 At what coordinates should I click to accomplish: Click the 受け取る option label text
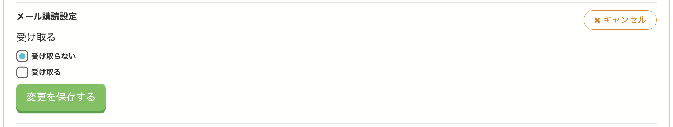click(x=46, y=72)
